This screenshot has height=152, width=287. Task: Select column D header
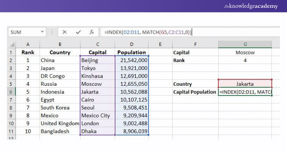(132, 45)
